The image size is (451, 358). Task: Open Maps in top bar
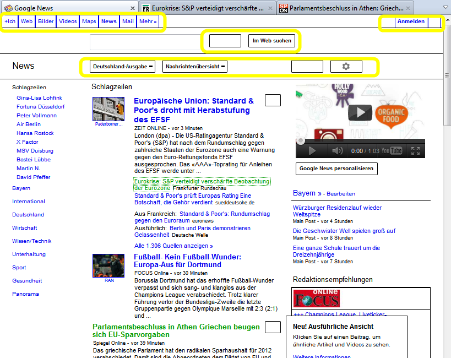tap(89, 21)
